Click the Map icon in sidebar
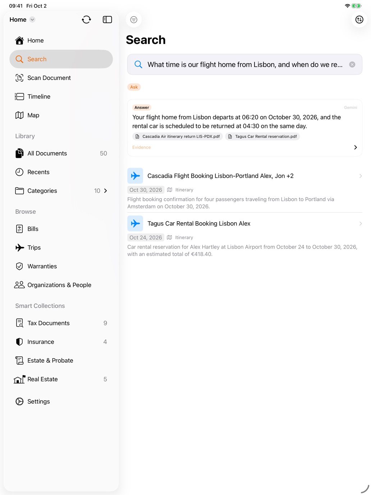The width and height of the screenshot is (371, 495). tap(19, 115)
